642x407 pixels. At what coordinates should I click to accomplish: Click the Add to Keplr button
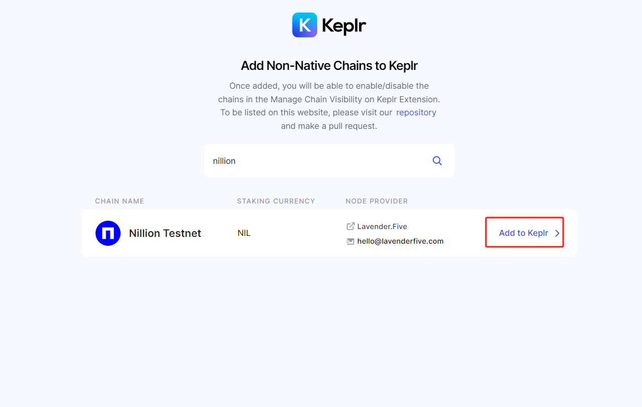(x=525, y=233)
